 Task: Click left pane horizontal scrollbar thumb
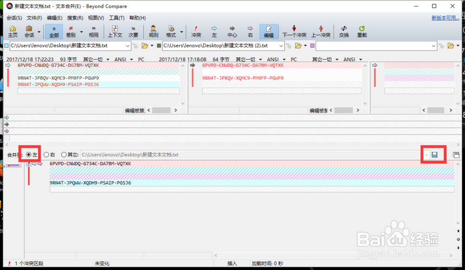click(161, 110)
